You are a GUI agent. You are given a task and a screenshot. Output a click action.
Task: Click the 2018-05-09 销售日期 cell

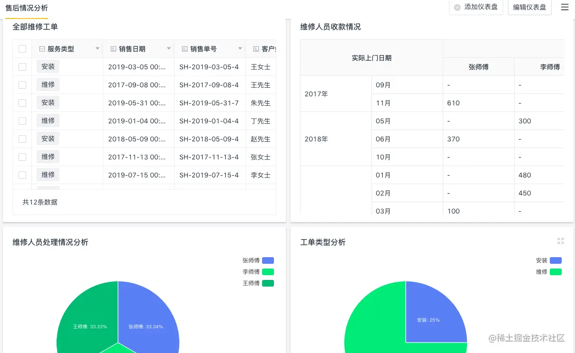[x=138, y=139]
